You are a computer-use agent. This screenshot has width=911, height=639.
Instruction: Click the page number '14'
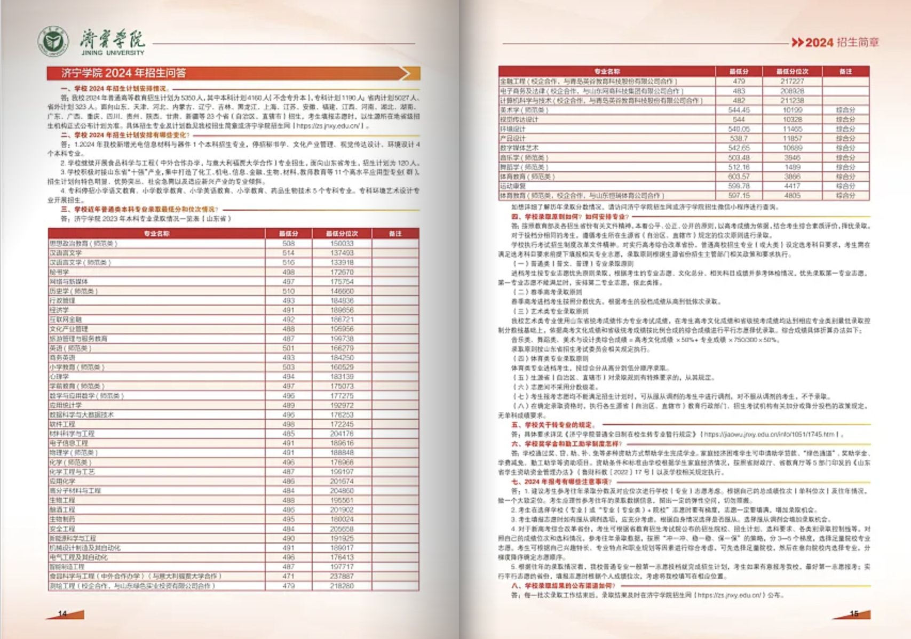[x=62, y=613]
